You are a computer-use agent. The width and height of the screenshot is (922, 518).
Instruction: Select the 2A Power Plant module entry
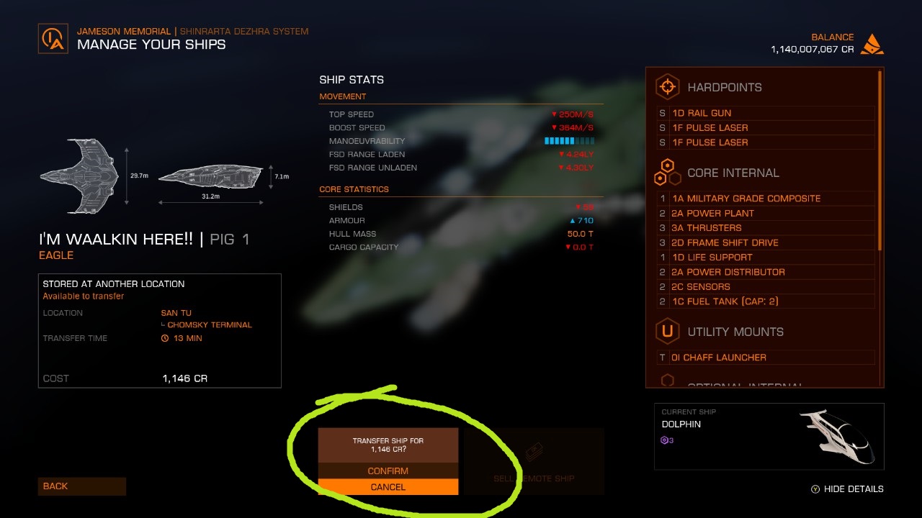pos(766,213)
